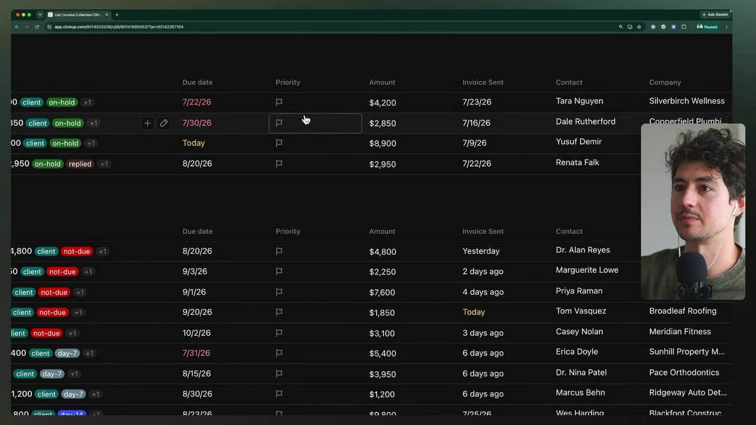Screen dimensions: 756x425
Task: Sort by lower Invoice Sent column header
Action: pyautogui.click(x=483, y=231)
